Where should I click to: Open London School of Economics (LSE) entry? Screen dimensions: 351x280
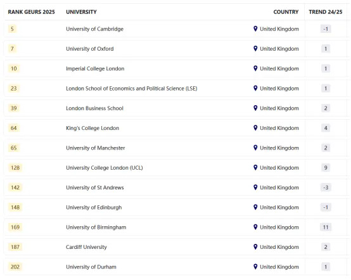[x=132, y=89]
